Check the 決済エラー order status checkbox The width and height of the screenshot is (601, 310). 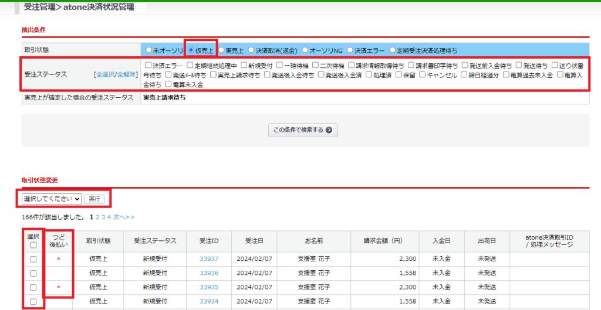click(x=148, y=66)
